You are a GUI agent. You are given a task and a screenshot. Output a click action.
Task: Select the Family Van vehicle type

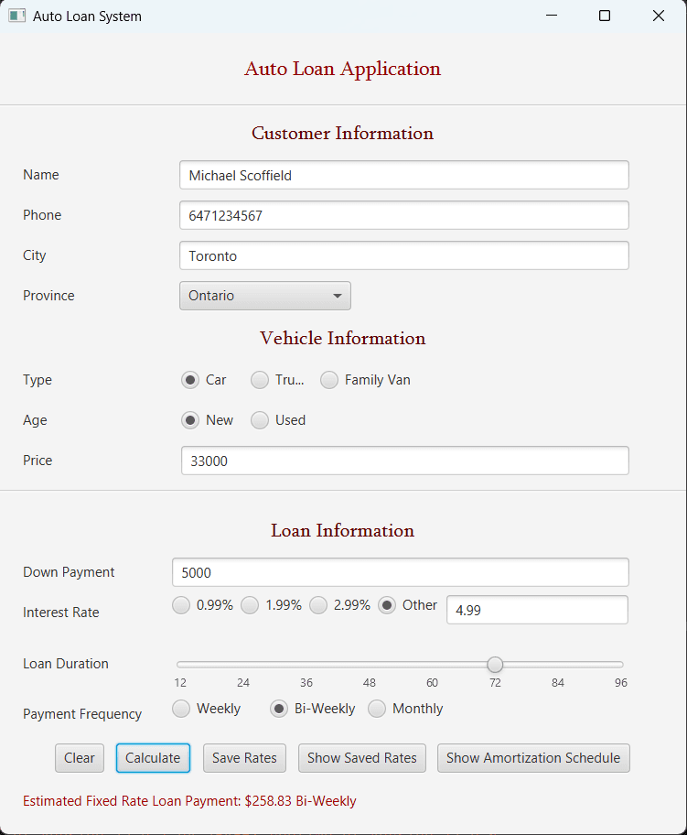328,380
